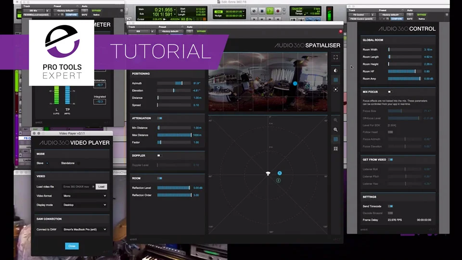Click the Room Width slider
The image size is (462, 260).
point(405,50)
